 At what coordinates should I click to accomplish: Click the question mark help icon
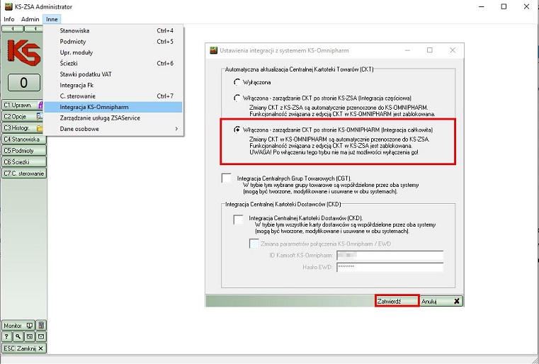tap(6, 336)
